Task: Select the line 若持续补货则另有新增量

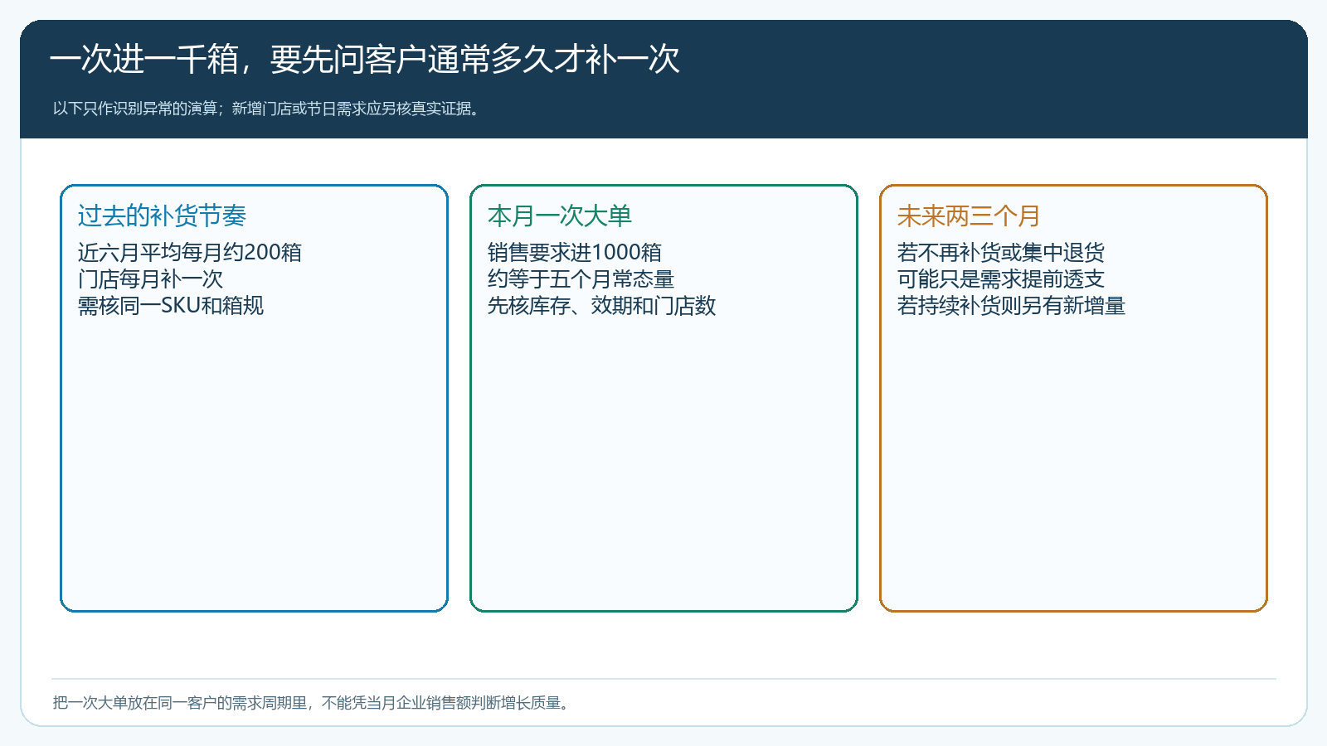Action: click(1011, 305)
